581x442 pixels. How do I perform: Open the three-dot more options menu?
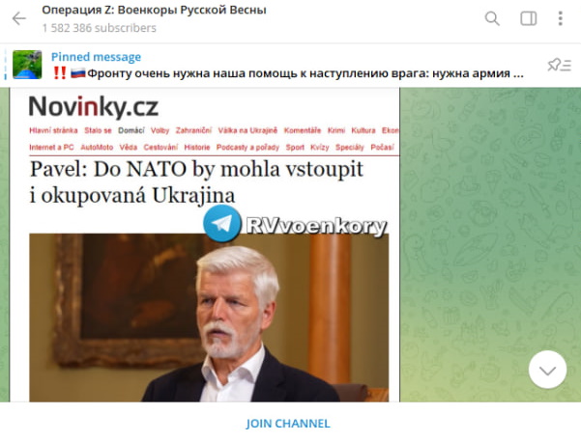[x=561, y=18]
